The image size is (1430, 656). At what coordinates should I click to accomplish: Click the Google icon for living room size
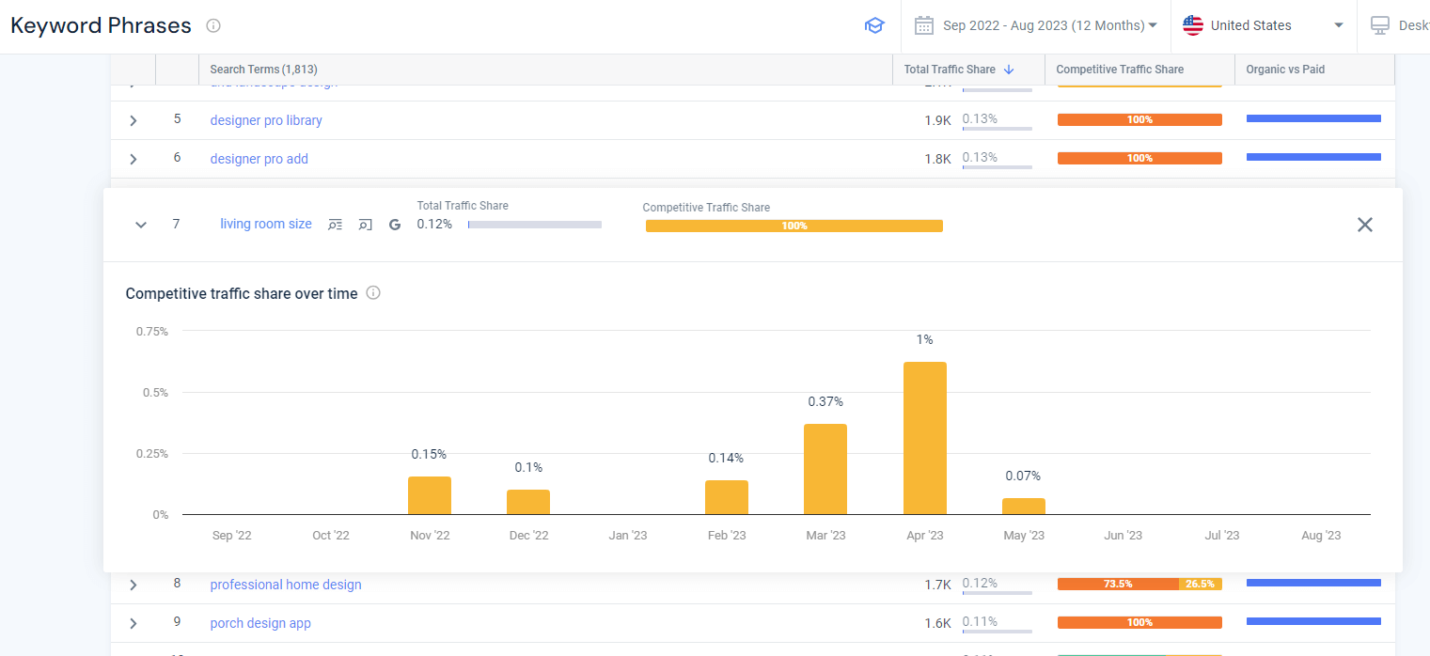tap(395, 225)
